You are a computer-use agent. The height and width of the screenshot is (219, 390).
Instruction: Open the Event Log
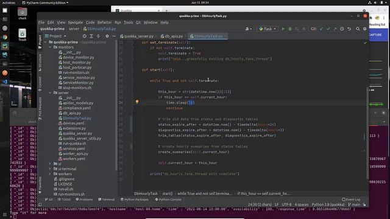pos(351,200)
